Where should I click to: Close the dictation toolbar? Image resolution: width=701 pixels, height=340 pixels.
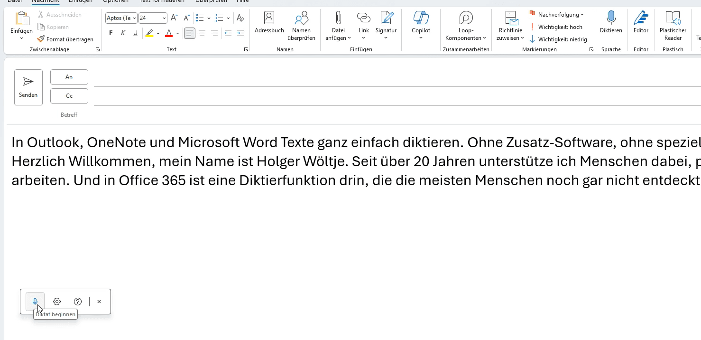click(x=99, y=302)
